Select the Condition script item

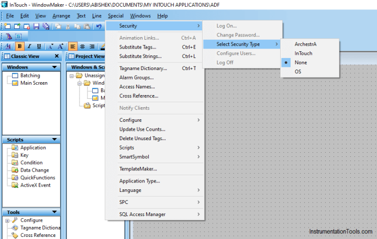31,163
